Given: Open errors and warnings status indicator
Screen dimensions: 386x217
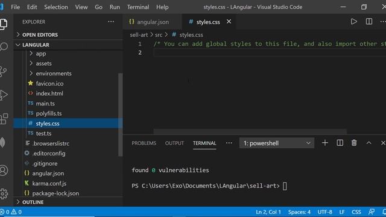Looking at the screenshot, I should [x=11, y=212].
